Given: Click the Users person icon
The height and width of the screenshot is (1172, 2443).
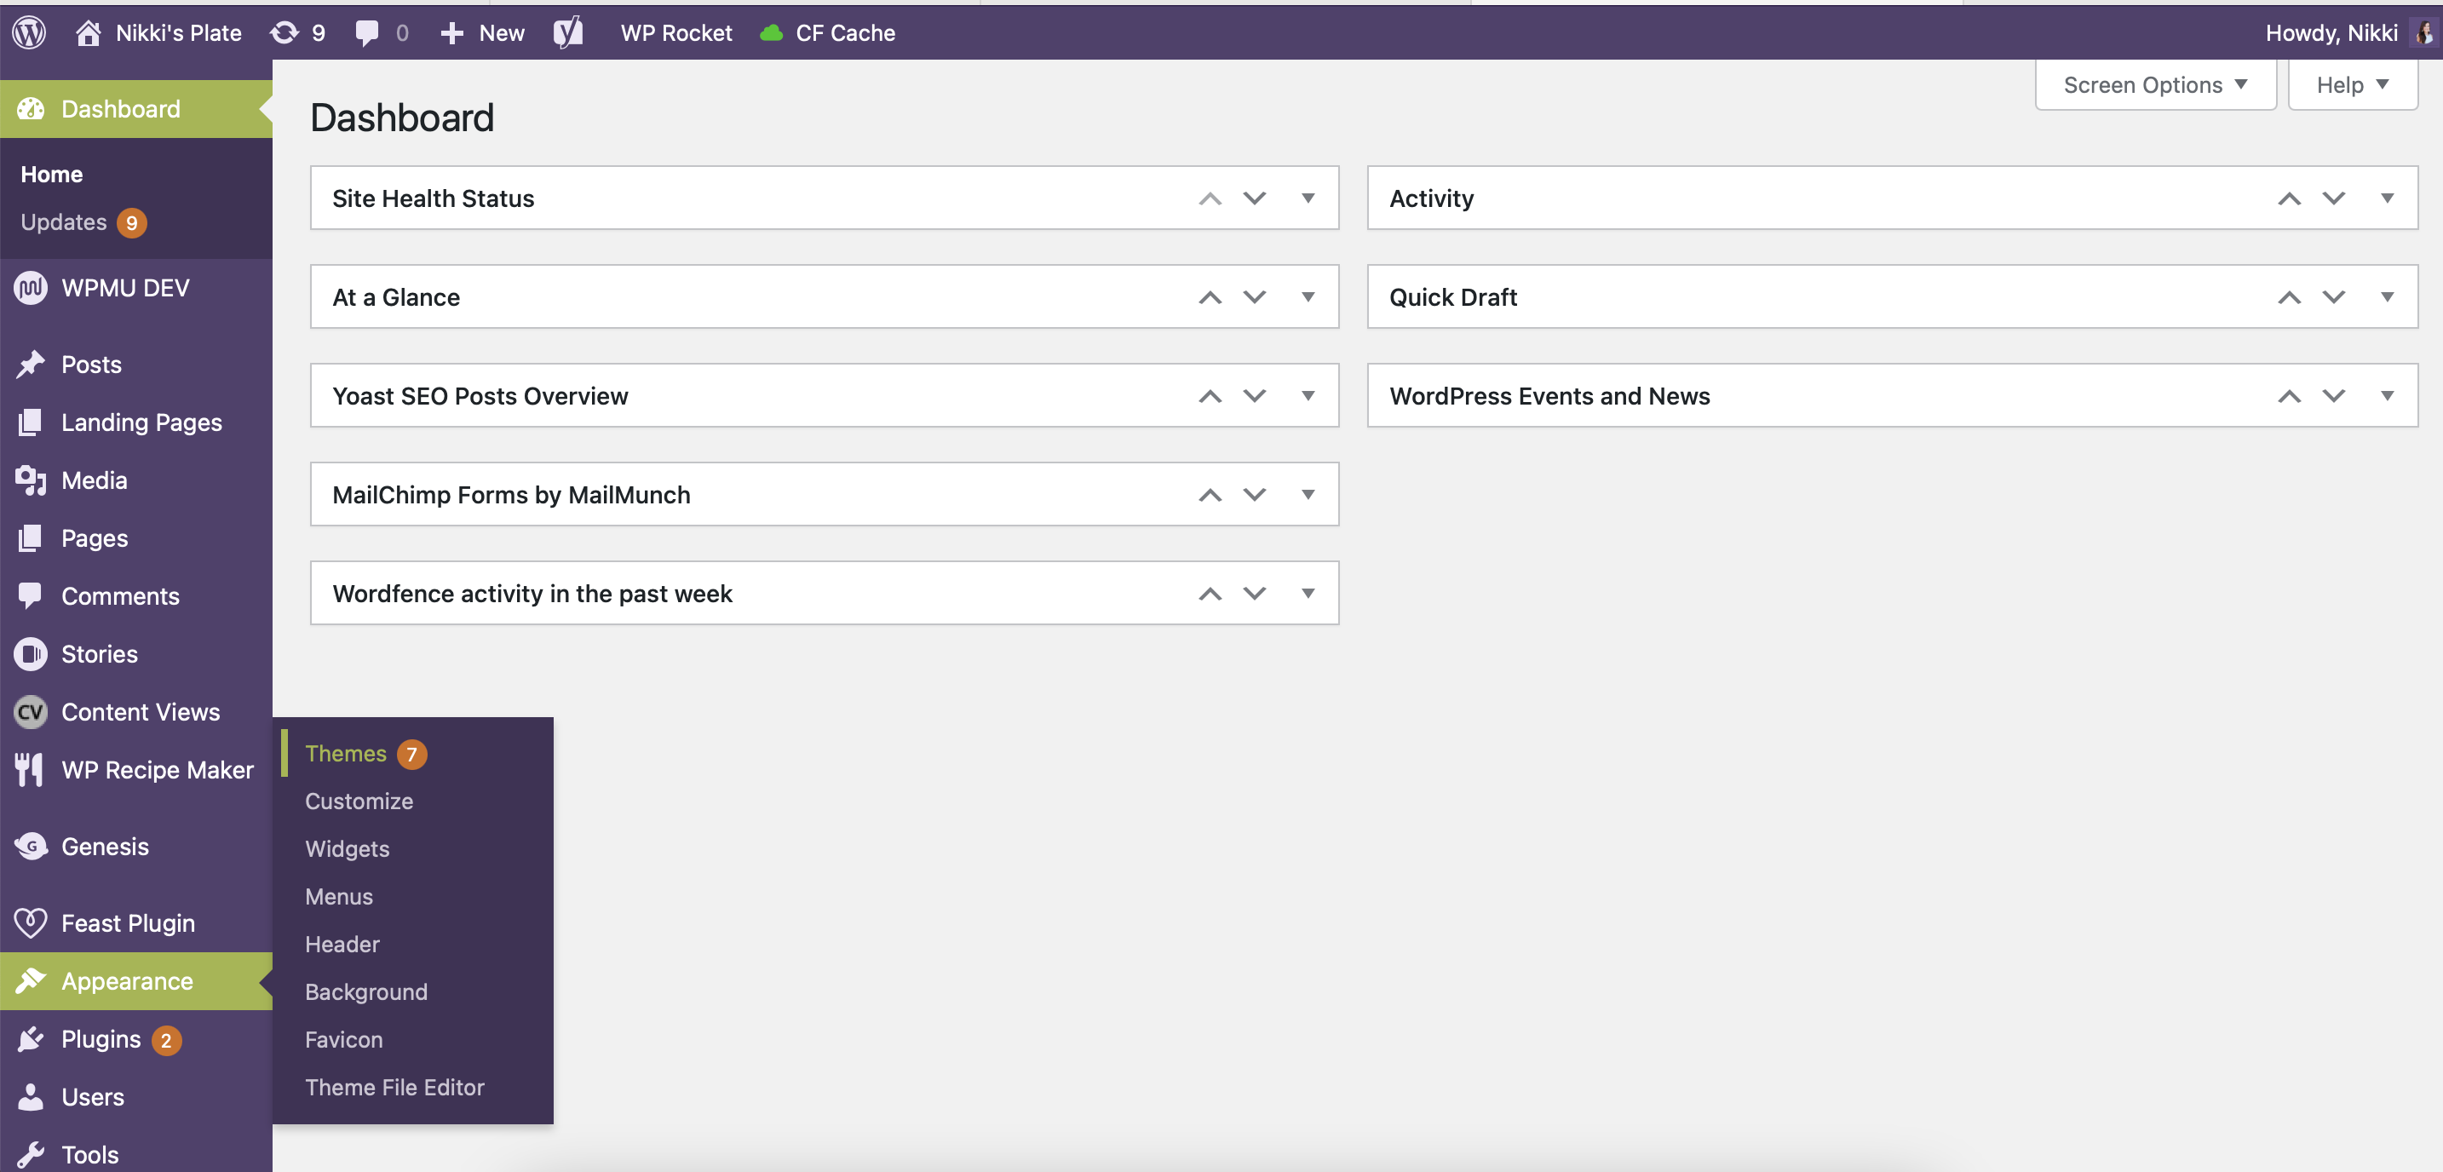Looking at the screenshot, I should (32, 1097).
